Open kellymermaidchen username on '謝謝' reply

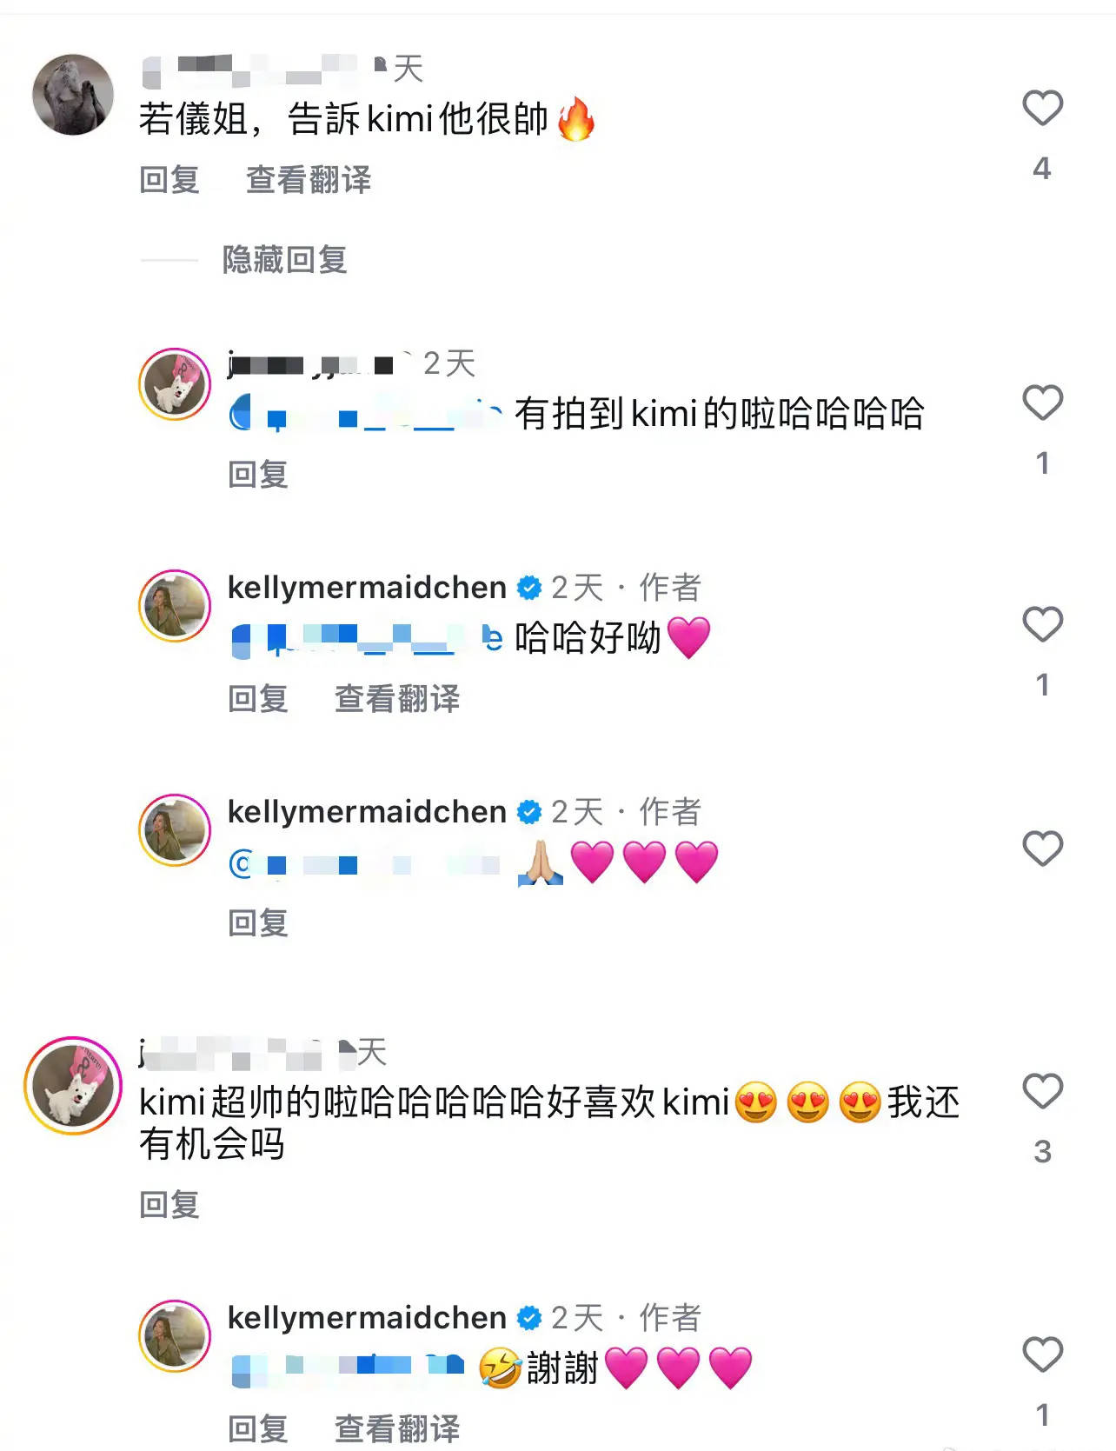(367, 1318)
